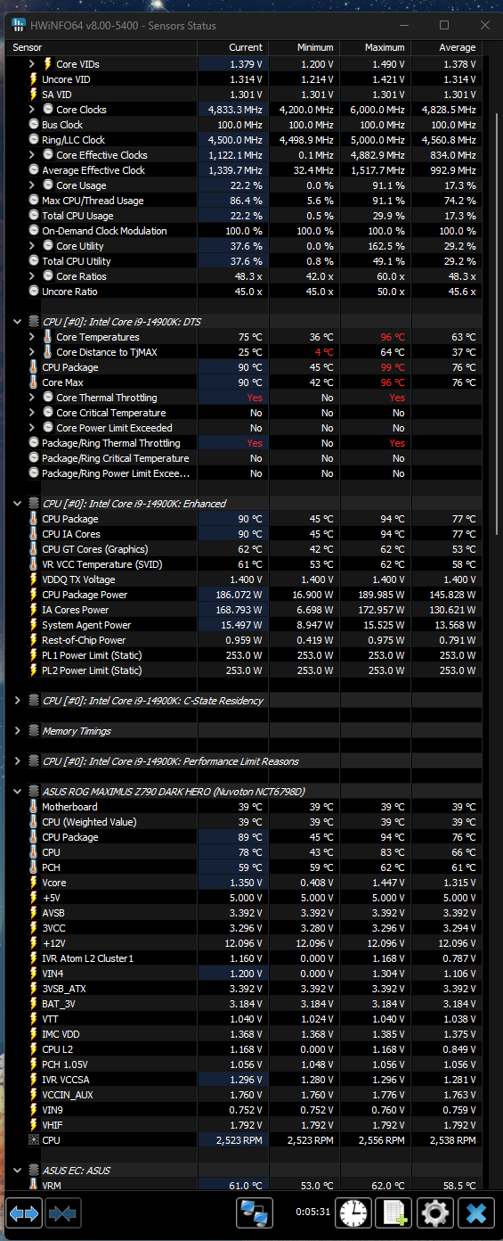
Task: Select the CPU GT Cores (Graphics) row
Action: [245, 549]
